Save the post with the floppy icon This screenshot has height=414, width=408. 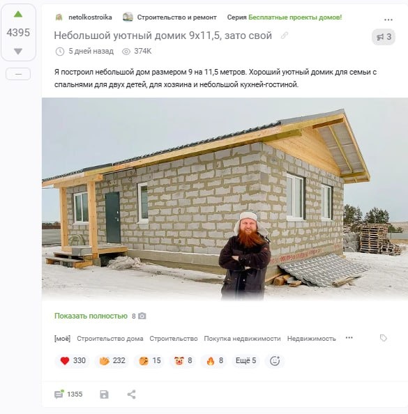click(x=104, y=394)
